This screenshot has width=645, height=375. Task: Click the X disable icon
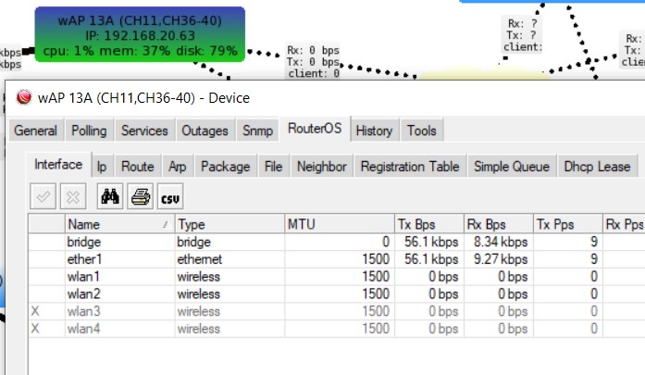click(73, 196)
